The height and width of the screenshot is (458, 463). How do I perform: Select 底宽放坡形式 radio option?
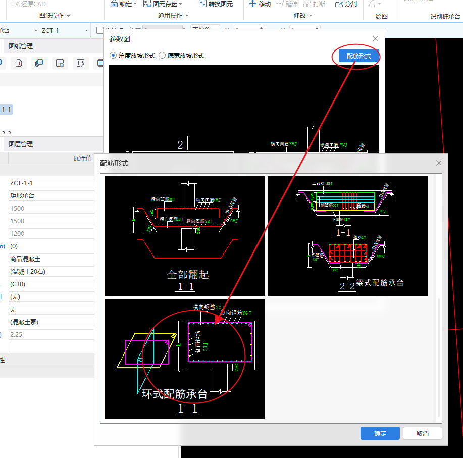coord(181,55)
